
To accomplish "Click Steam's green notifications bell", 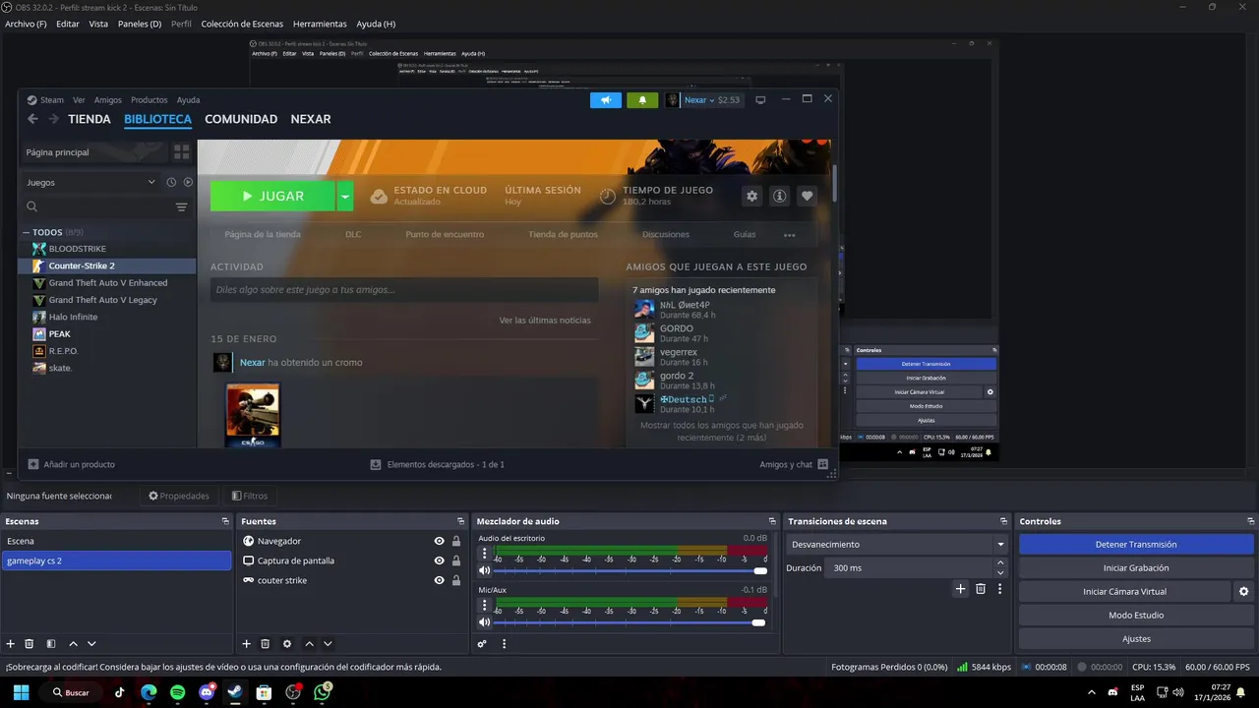I will pos(642,100).
